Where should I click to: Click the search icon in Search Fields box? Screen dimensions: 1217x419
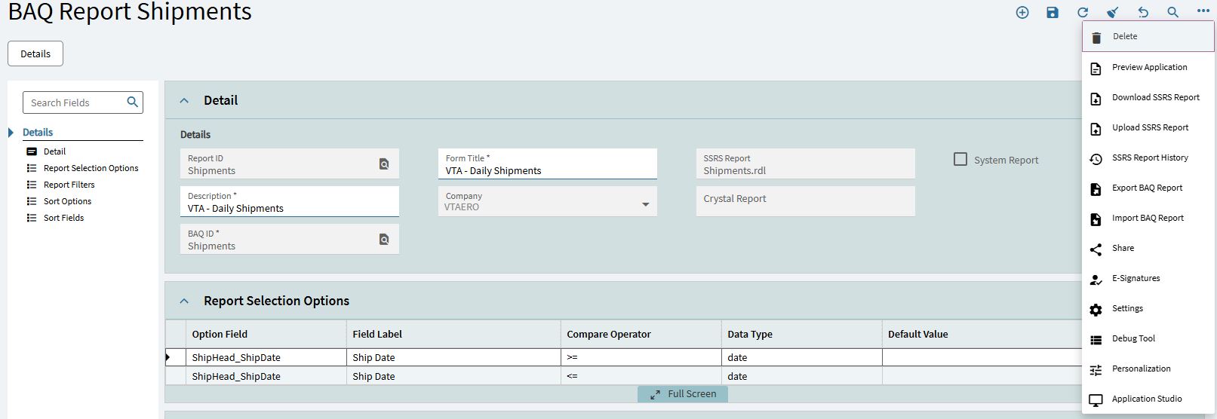pyautogui.click(x=133, y=102)
